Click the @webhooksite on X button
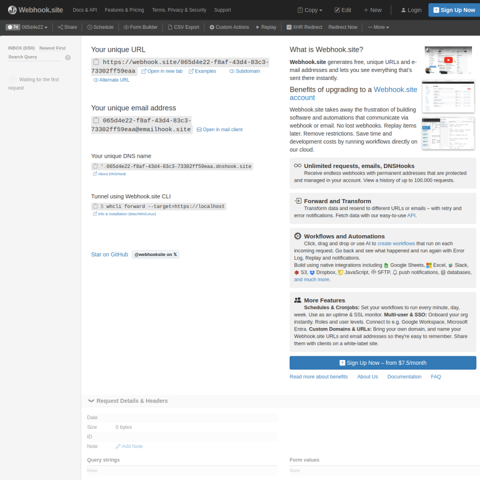 click(156, 254)
